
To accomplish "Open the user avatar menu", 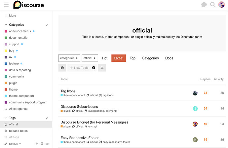I will [221, 5].
